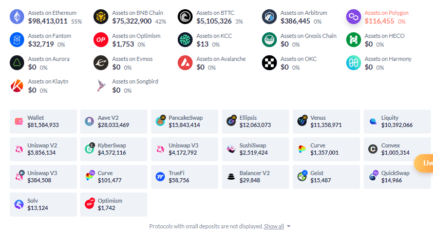Viewport: 433px width, 235px height.
Task: Open the PancakeSwap protocol card
Action: (x=184, y=121)
